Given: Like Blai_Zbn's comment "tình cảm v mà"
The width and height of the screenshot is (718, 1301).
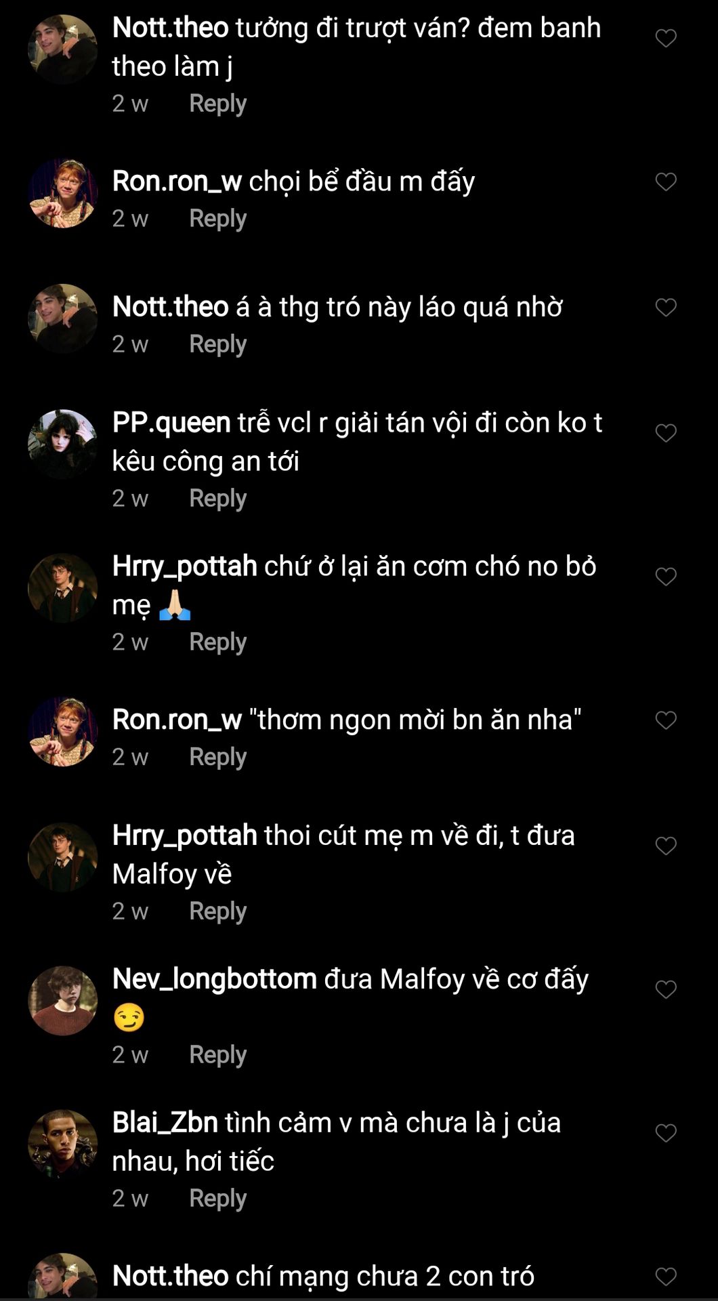Looking at the screenshot, I should coord(666,1133).
